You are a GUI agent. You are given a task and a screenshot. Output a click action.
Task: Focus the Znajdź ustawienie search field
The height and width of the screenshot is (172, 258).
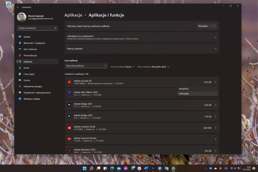37,28
